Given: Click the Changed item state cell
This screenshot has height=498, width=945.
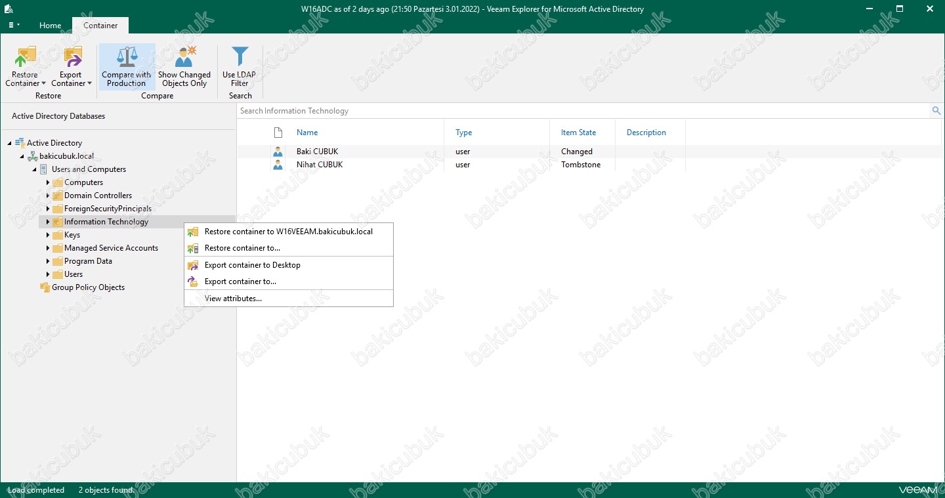Looking at the screenshot, I should click(x=577, y=152).
